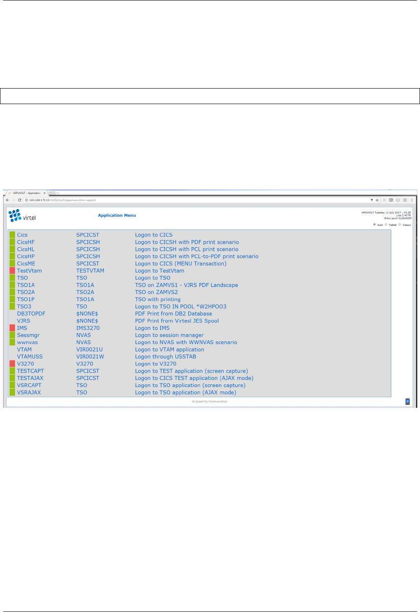This screenshot has height=612, width=420.
Task: Open the CicsHF application link
Action: pyautogui.click(x=26, y=242)
